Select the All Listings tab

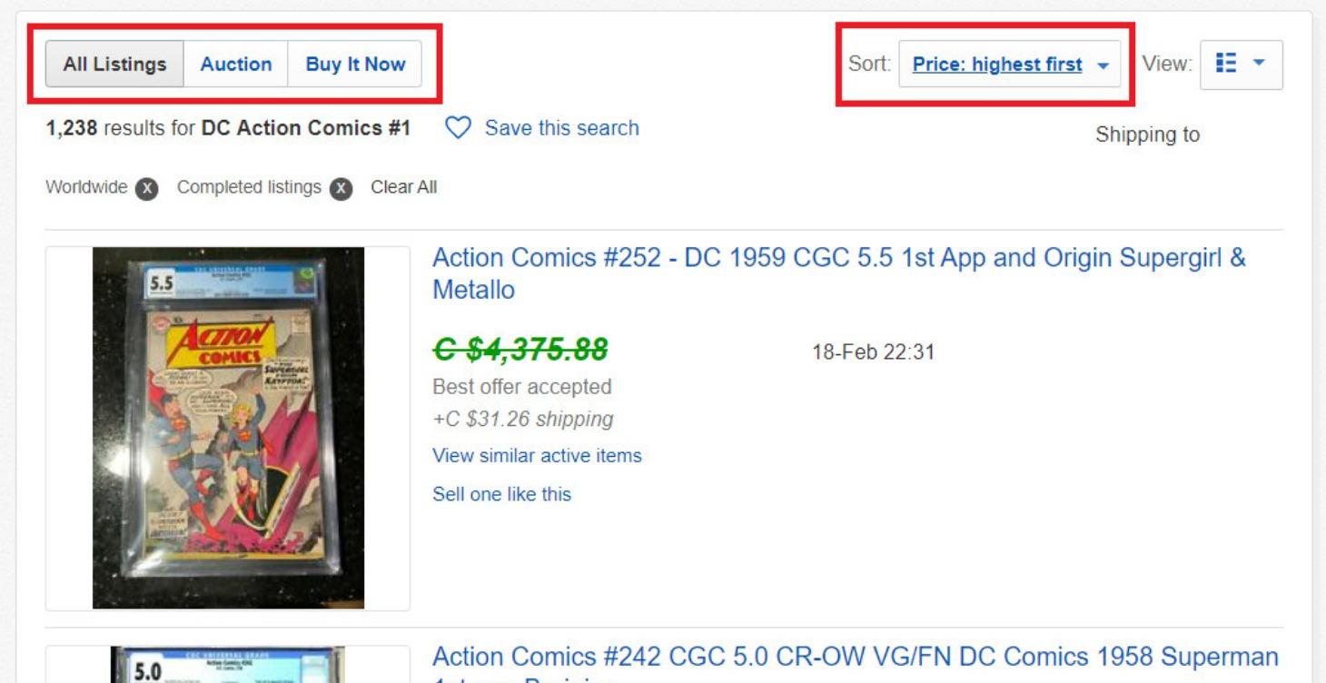(x=114, y=64)
